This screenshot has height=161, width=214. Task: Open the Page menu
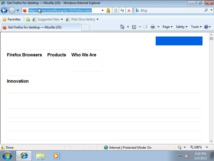[167, 27]
